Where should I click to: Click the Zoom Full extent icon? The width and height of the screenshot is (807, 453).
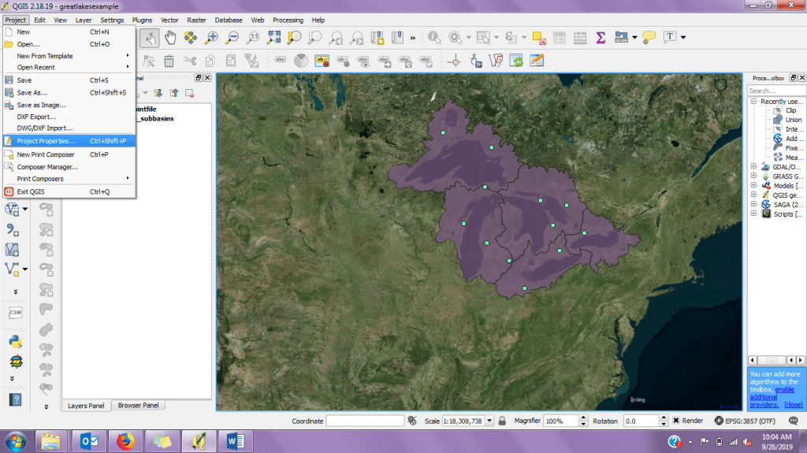point(273,37)
